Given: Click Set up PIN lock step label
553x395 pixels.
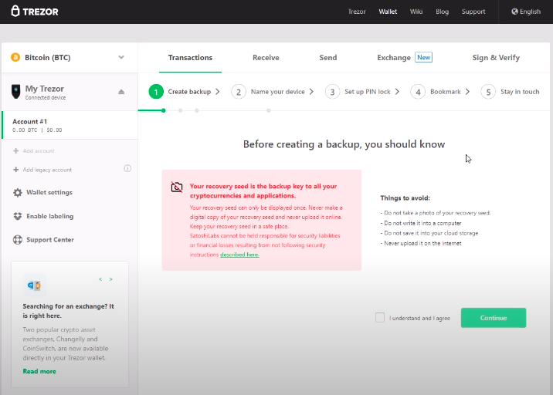Looking at the screenshot, I should 367,92.
